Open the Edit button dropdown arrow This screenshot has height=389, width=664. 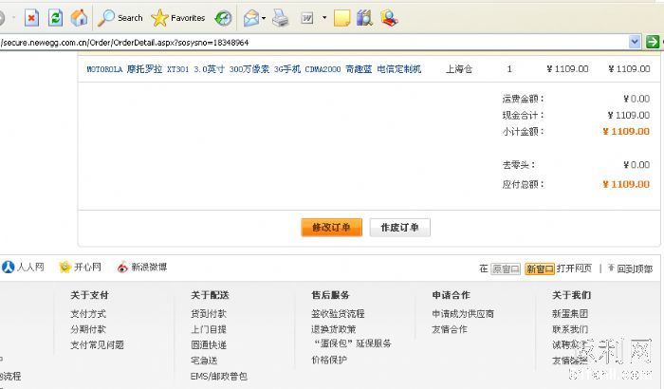click(x=324, y=17)
